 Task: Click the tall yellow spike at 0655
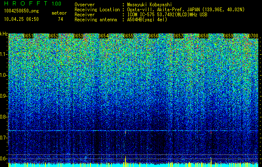point(125,161)
